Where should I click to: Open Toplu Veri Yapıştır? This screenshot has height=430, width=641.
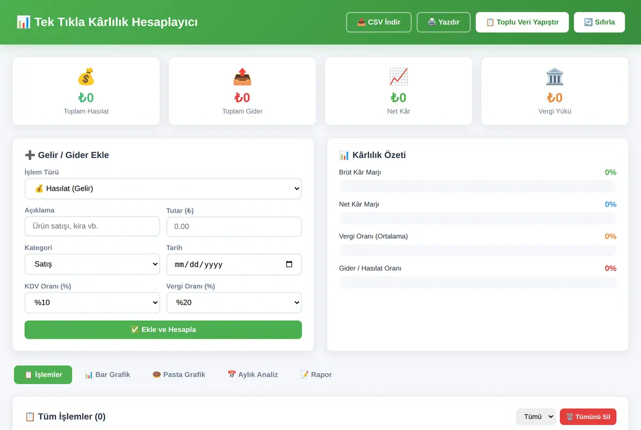[x=522, y=22]
